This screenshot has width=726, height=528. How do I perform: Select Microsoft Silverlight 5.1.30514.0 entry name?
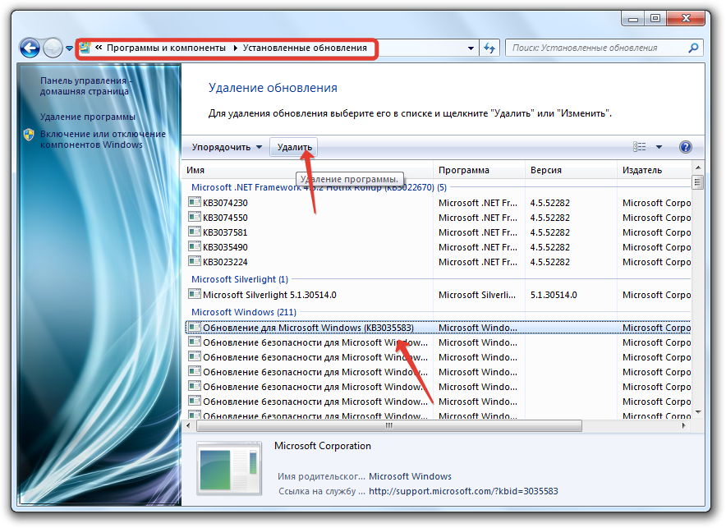[x=269, y=296]
